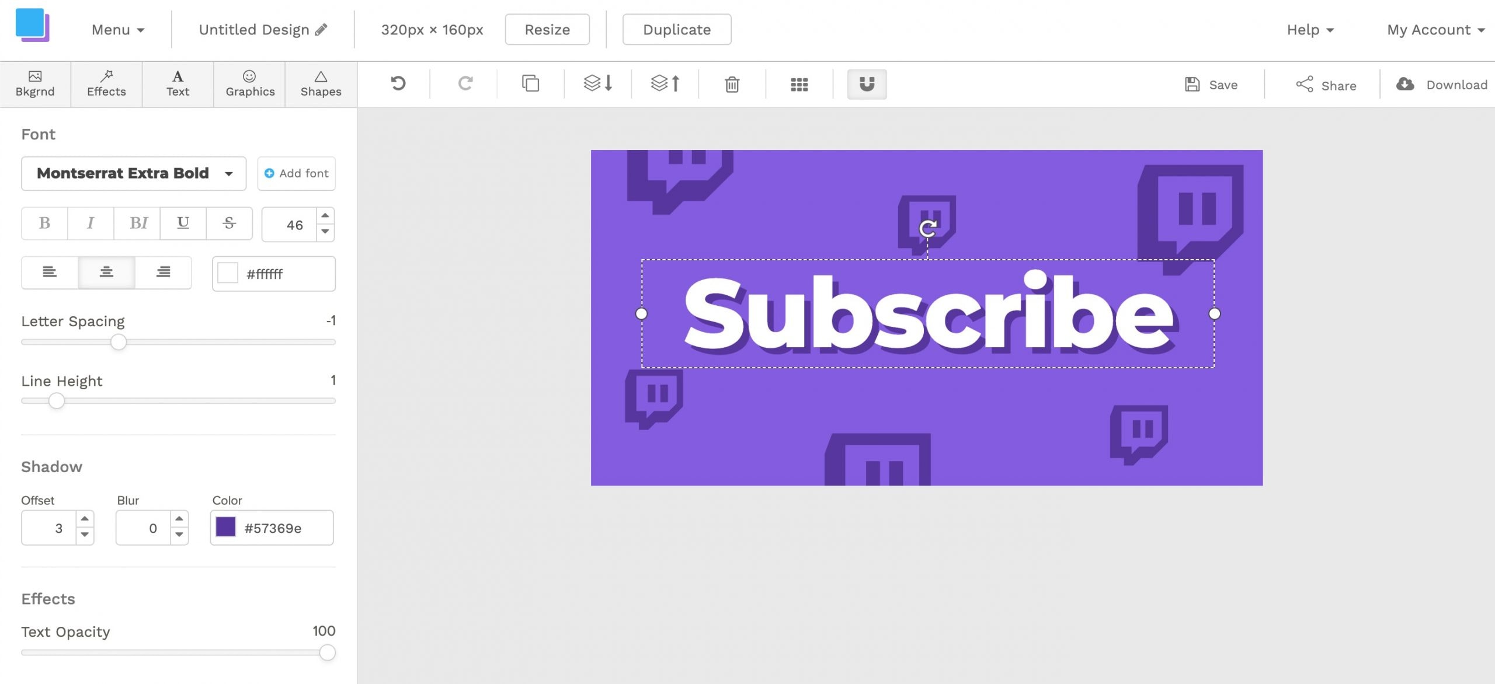Select the Effects panel tab
This screenshot has width=1495, height=684.
click(106, 84)
